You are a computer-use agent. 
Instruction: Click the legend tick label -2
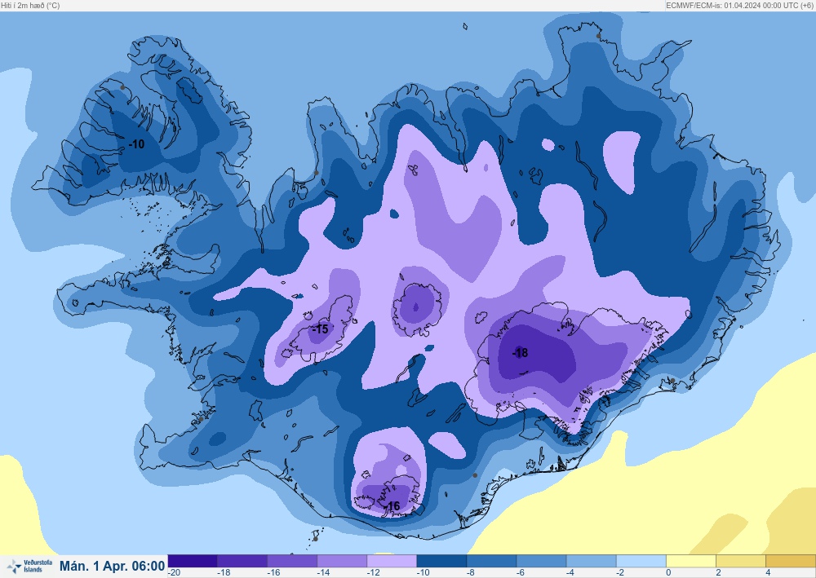point(621,573)
